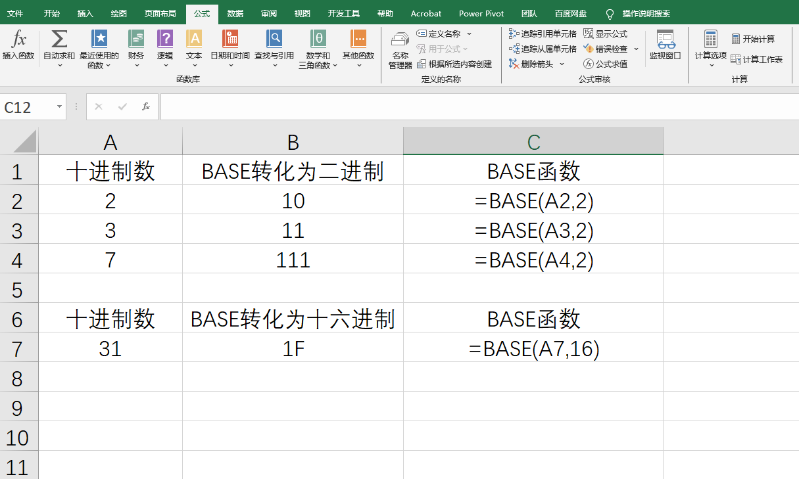
Task: Select cell with value 31
Action: [x=110, y=348]
